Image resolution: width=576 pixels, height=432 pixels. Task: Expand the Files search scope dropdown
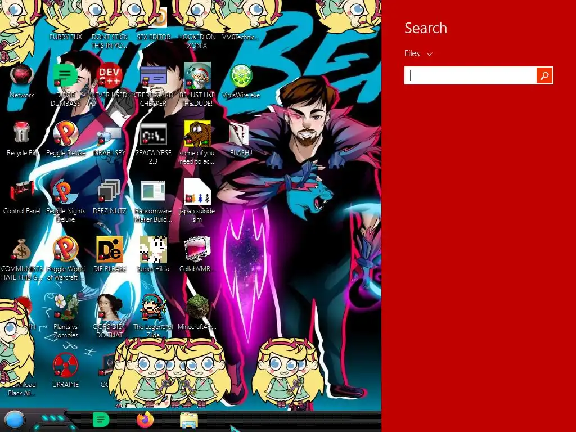point(418,53)
